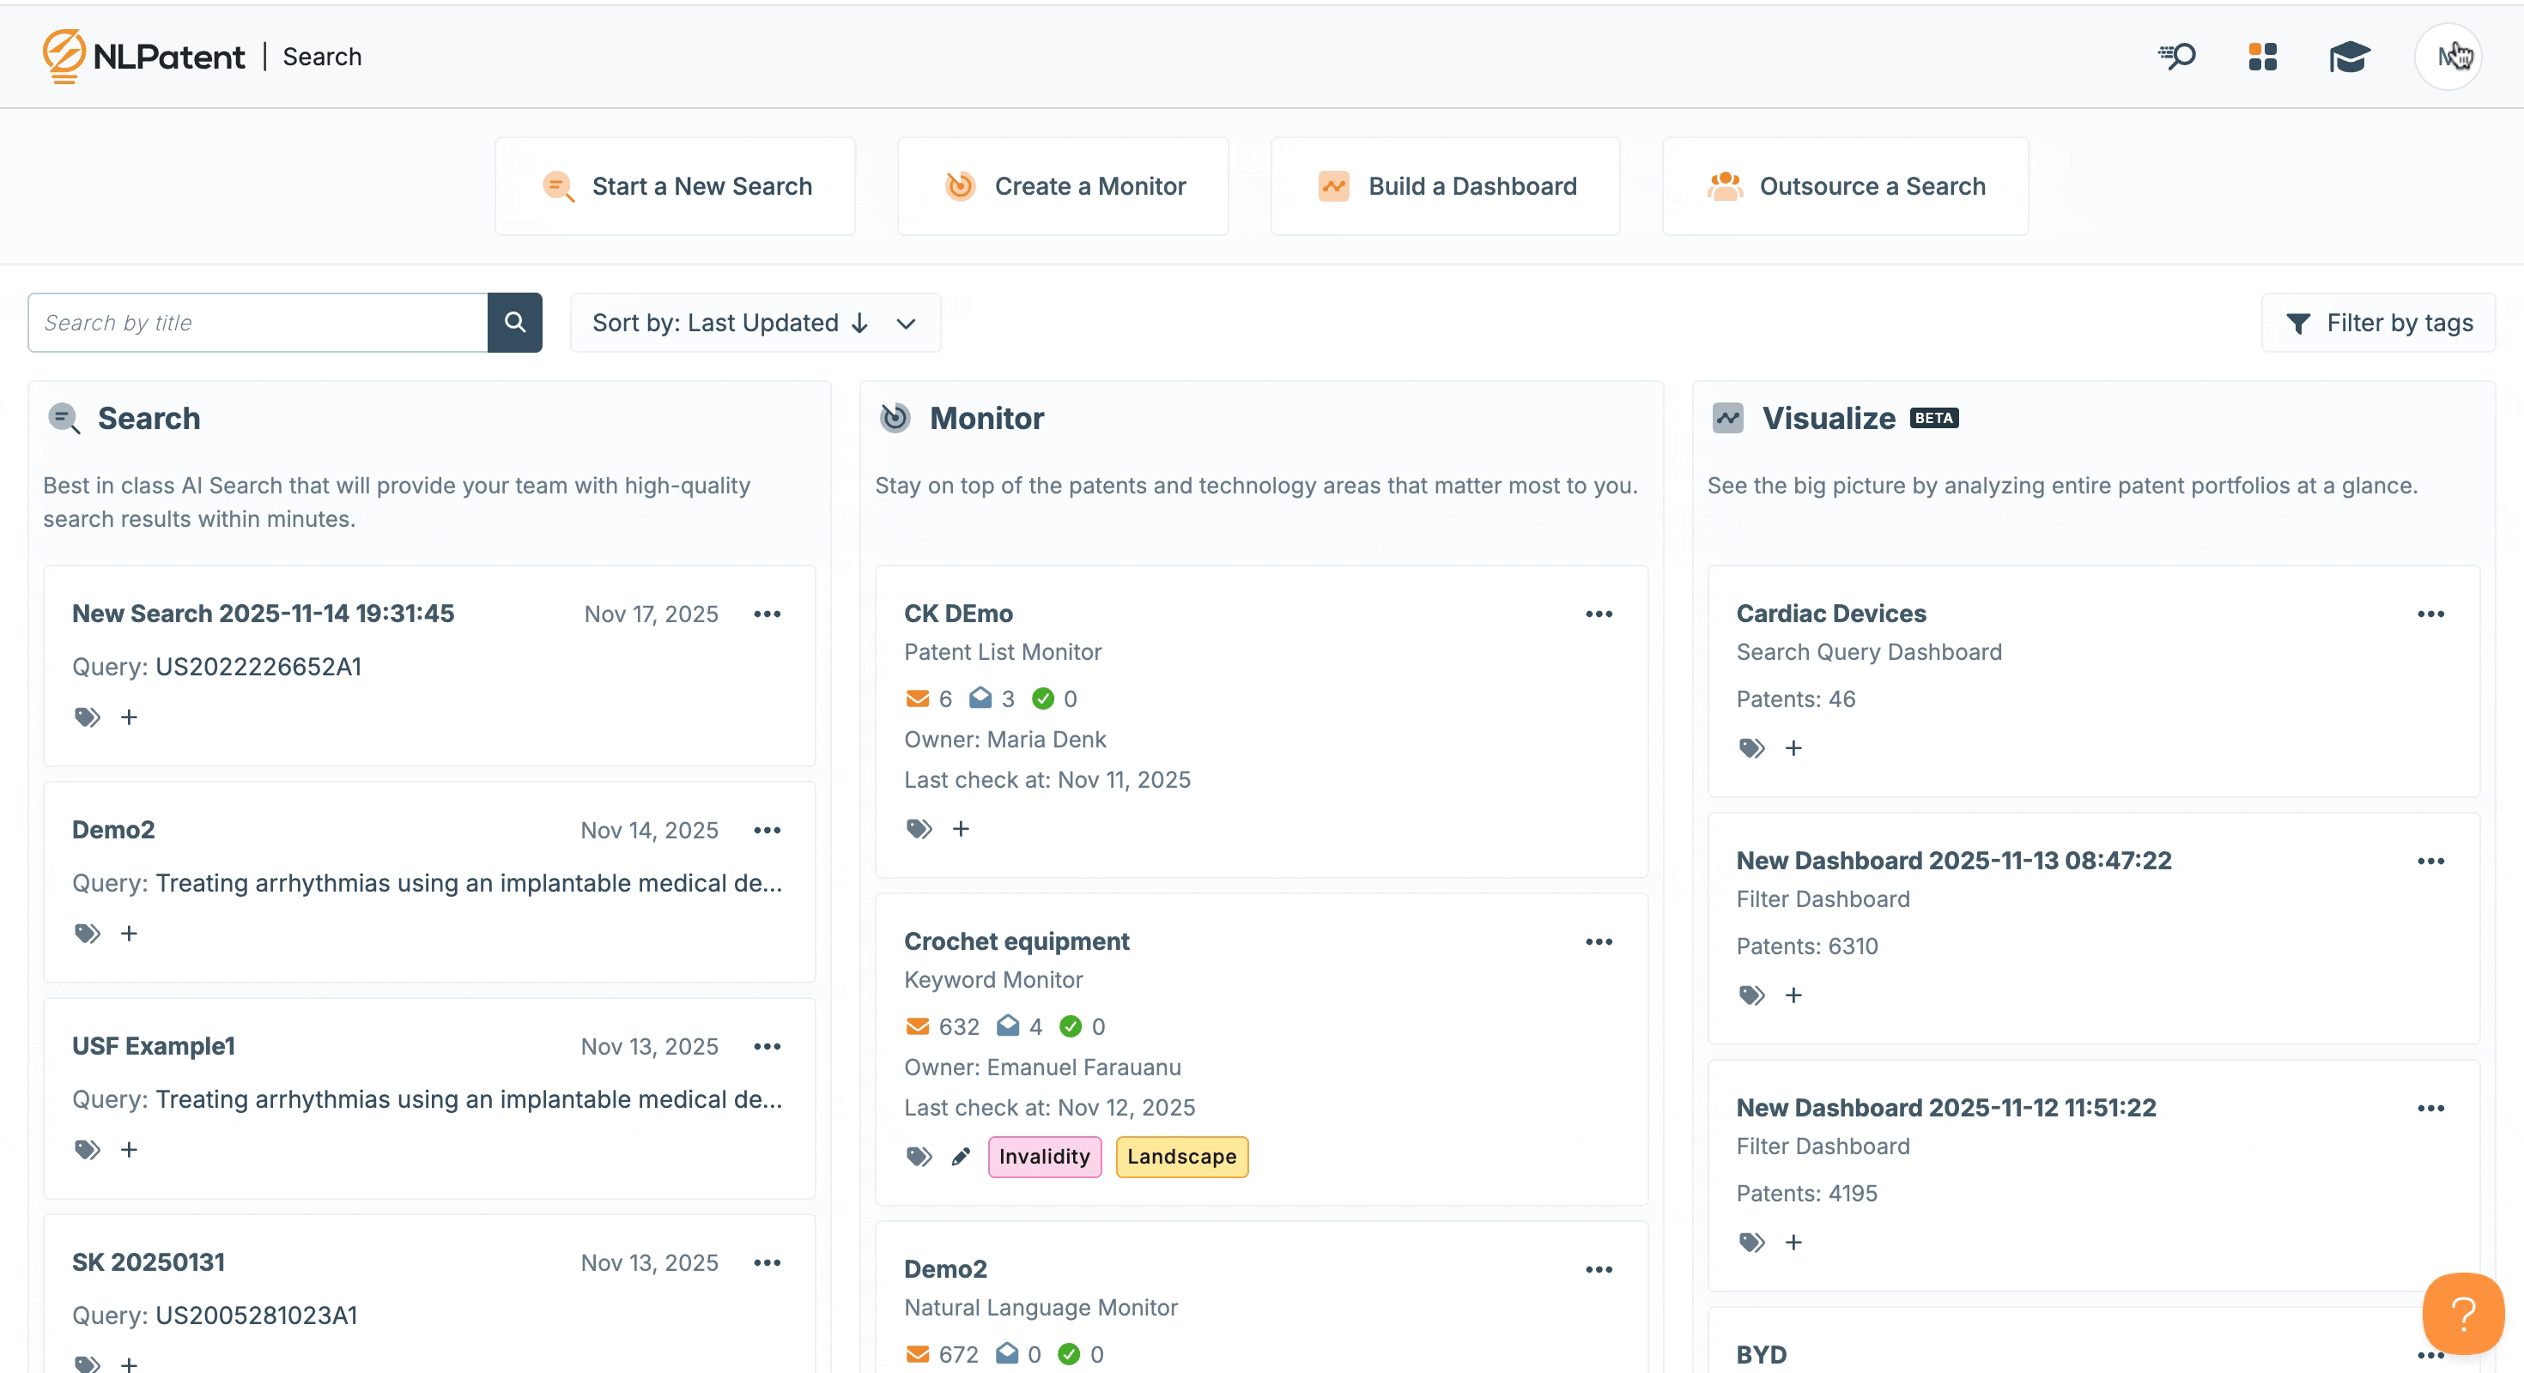Click the pink Invalidity tag
The width and height of the screenshot is (2524, 1373).
point(1043,1157)
